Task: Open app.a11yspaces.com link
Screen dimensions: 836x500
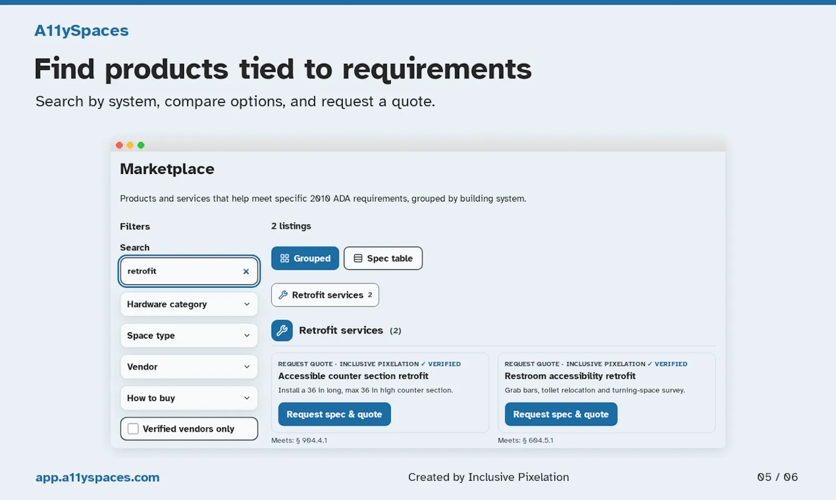Action: click(x=98, y=477)
